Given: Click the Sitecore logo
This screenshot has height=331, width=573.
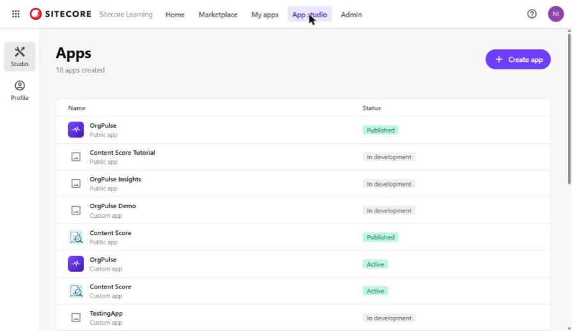Looking at the screenshot, I should [x=60, y=14].
